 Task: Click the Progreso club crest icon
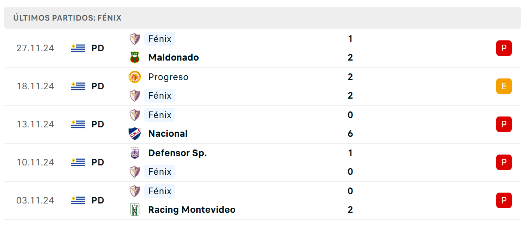[x=135, y=77]
